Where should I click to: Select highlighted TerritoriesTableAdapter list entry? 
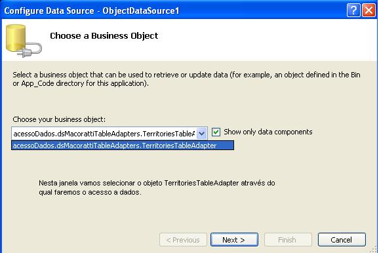[123, 146]
